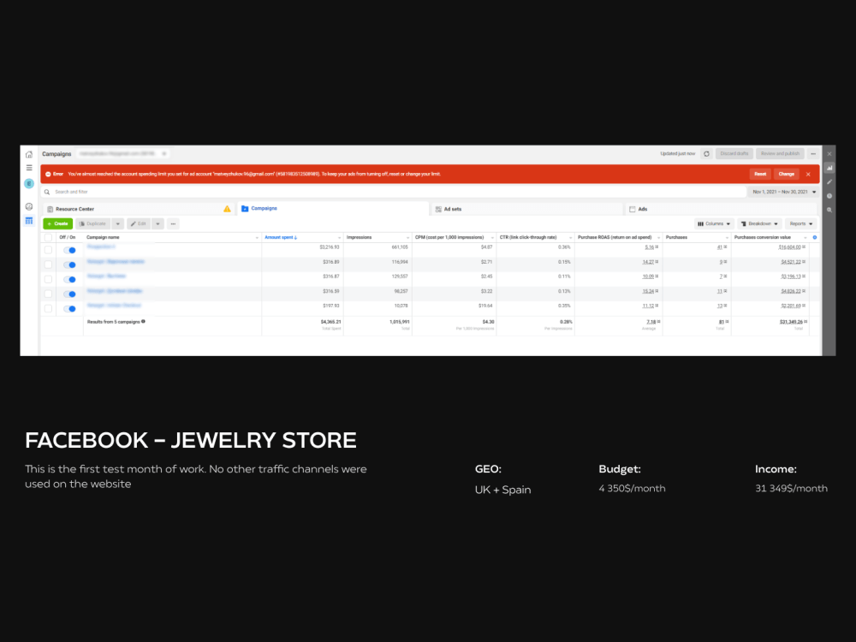Expand the Edit options arrow
This screenshot has width=856, height=642.
tap(158, 223)
